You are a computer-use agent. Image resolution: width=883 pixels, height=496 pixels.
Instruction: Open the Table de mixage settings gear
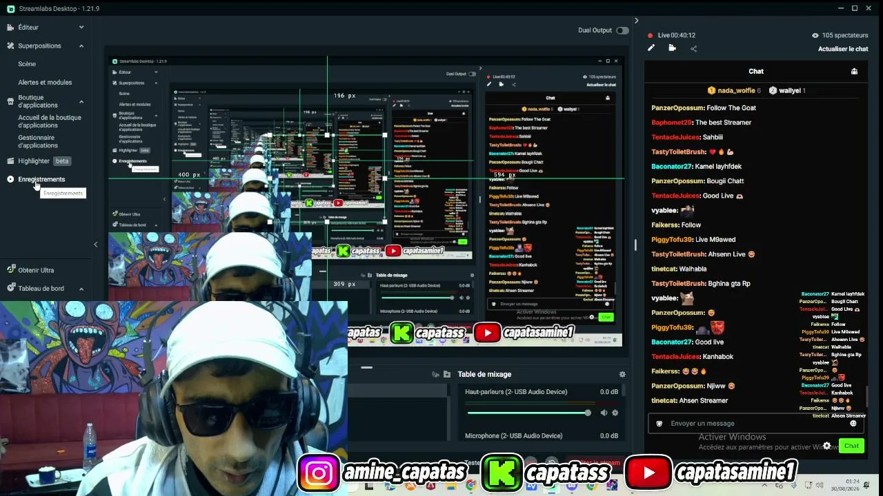point(622,374)
